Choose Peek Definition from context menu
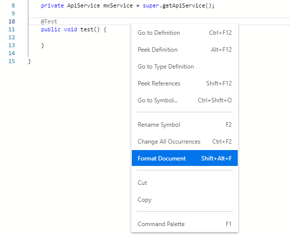Viewport: 290px width, 237px height. coord(185,50)
